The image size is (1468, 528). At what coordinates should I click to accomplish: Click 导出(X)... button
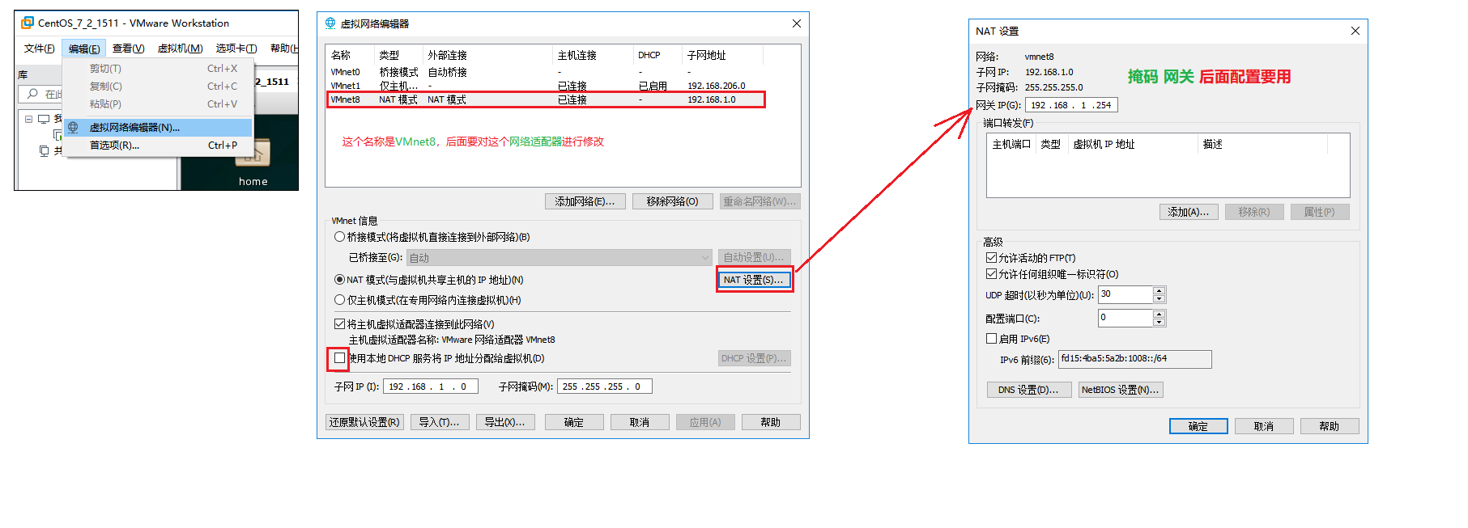point(504,422)
